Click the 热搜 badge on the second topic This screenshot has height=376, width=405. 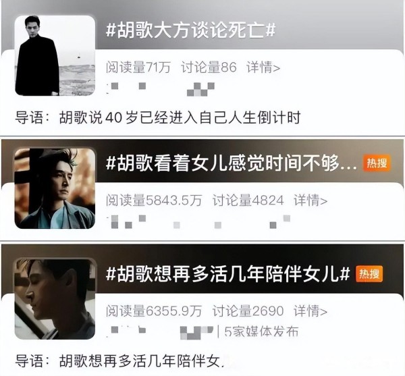(x=377, y=163)
